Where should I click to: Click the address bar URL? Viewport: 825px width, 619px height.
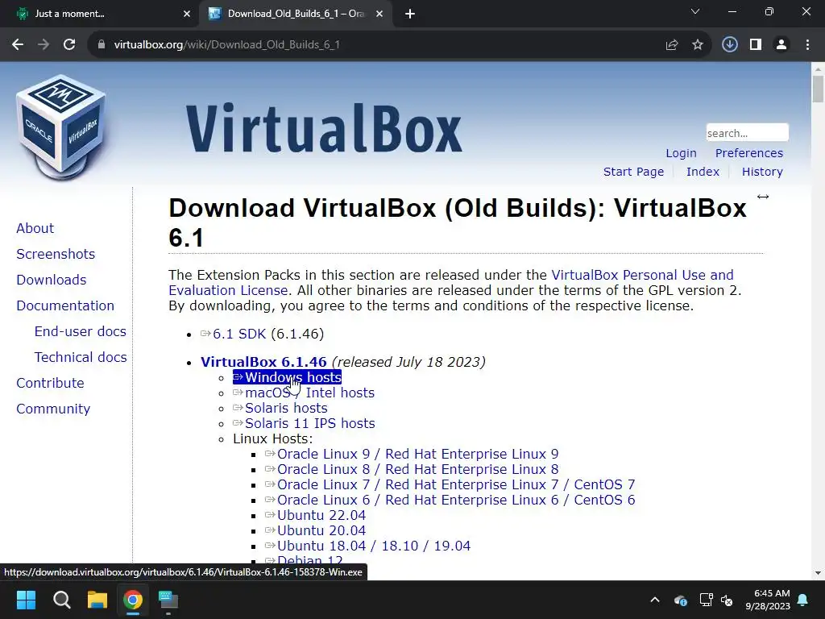(226, 45)
